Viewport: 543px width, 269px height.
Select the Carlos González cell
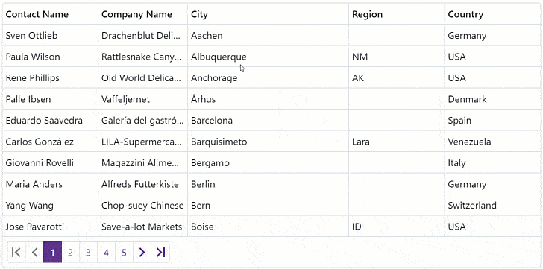click(50, 142)
